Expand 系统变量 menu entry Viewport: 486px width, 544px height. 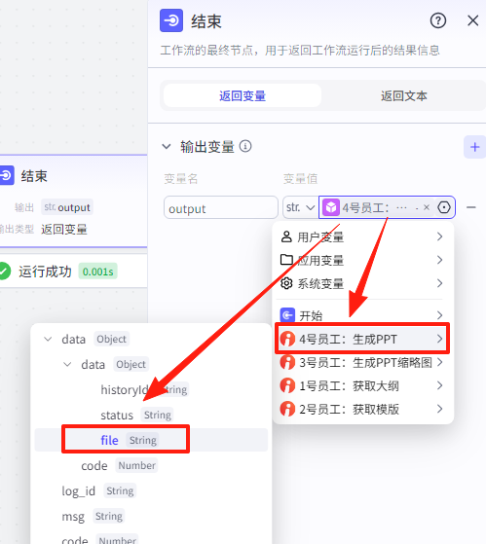[x=362, y=283]
